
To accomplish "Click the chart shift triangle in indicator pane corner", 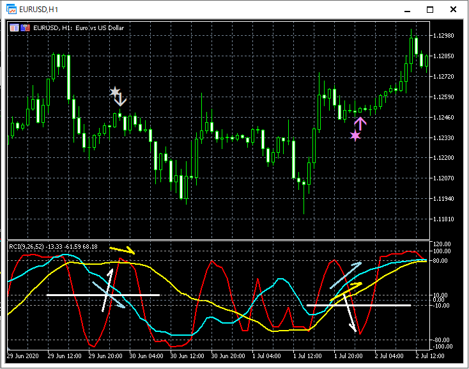I will click(x=9, y=348).
